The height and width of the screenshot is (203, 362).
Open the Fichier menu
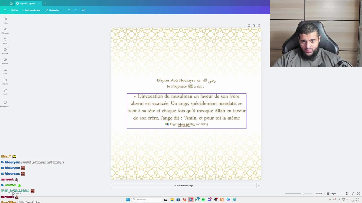tap(14, 10)
